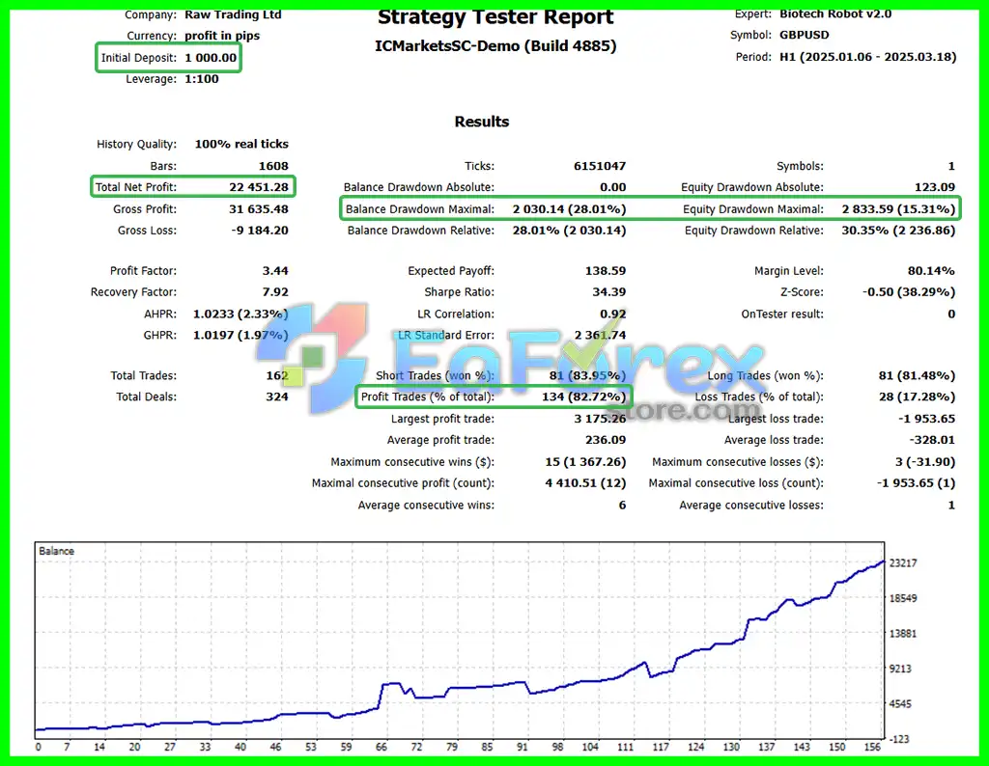Select the "ICMarketsSC-Demo (Build 4885)" subtitle
The width and height of the screenshot is (989, 766).
coord(495,46)
